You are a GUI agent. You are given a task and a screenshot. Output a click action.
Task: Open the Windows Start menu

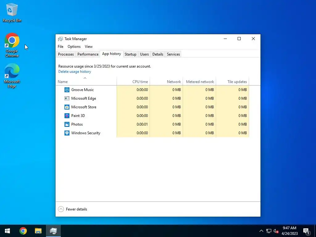tap(7, 231)
